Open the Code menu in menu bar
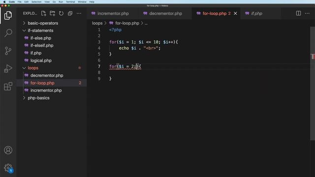Screen dimensions: 315x177 point(12,2)
